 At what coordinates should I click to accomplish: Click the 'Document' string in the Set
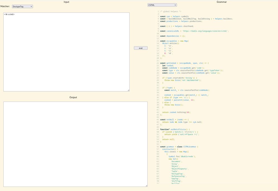[177, 162]
